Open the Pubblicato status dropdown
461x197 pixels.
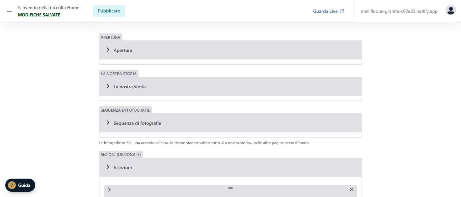coord(109,11)
